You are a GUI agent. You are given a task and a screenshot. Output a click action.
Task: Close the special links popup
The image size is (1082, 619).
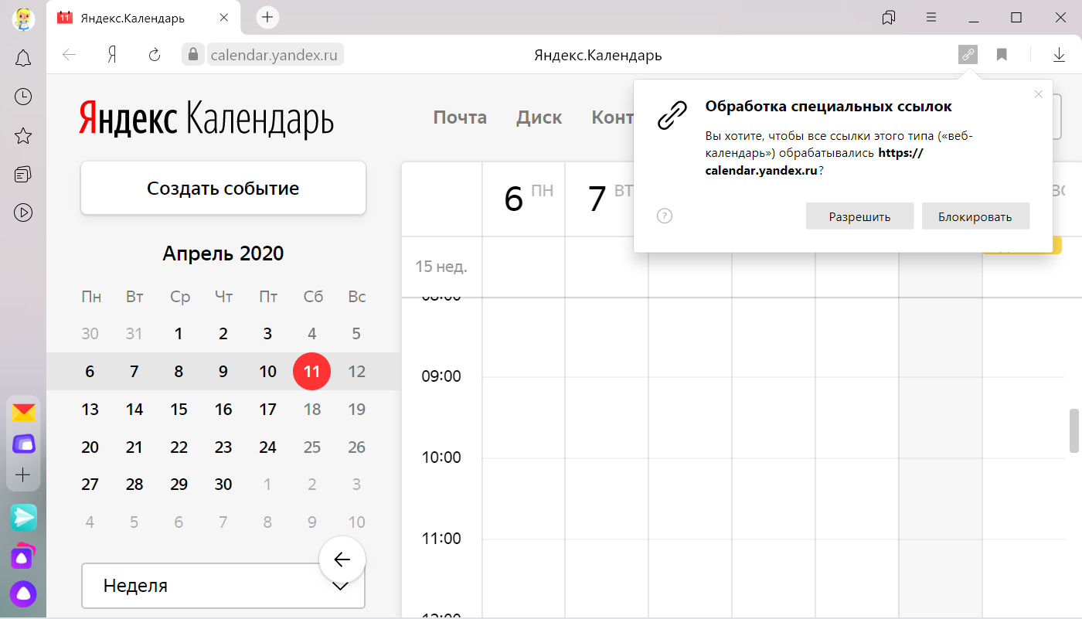pos(1039,94)
